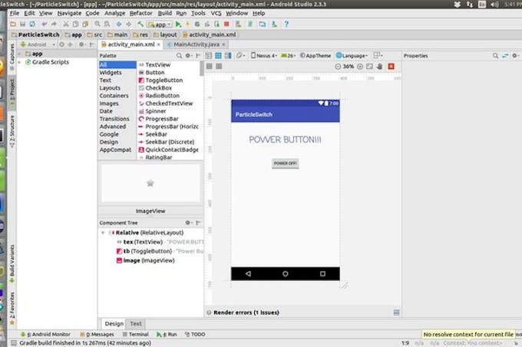522x347 pixels.
Task: Click the icon at right of Render errors bar
Action: 397,313
